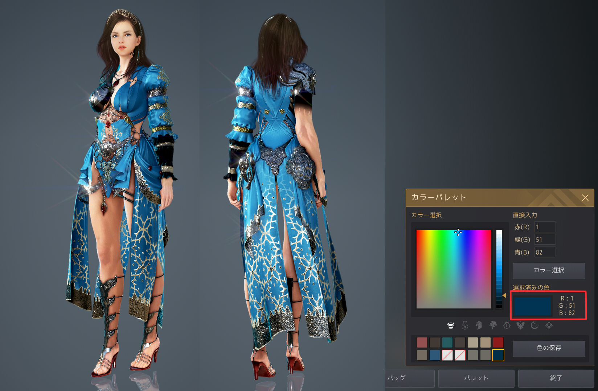Click the カラー選択 button
Screen dimensions: 598x391
pos(549,270)
